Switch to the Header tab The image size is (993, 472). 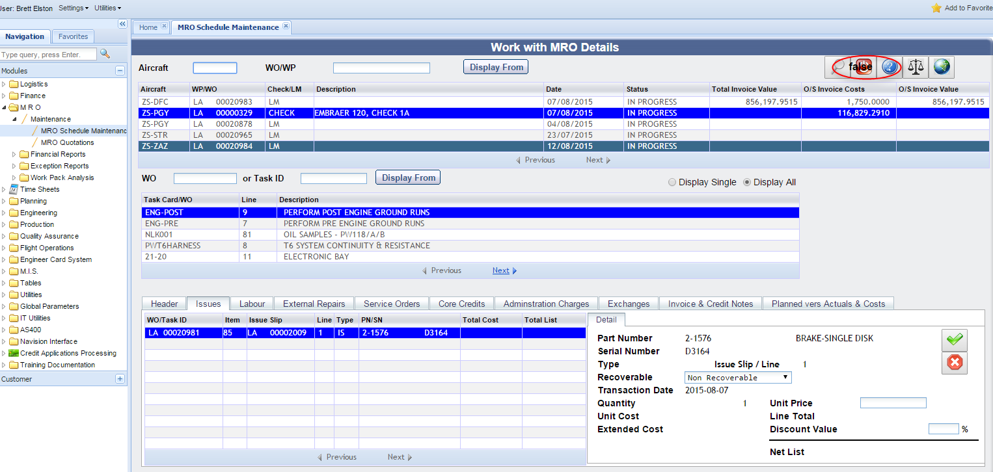click(x=165, y=304)
